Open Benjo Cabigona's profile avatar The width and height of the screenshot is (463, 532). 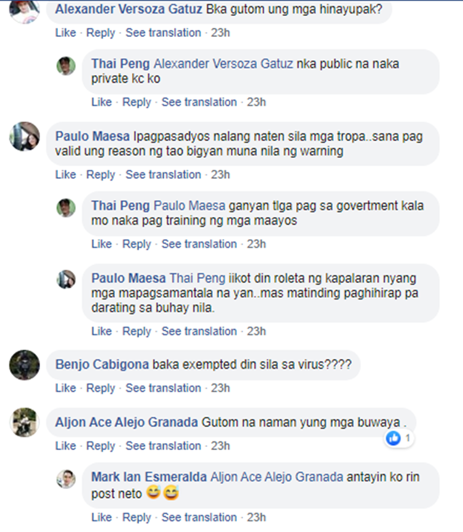[24, 365]
